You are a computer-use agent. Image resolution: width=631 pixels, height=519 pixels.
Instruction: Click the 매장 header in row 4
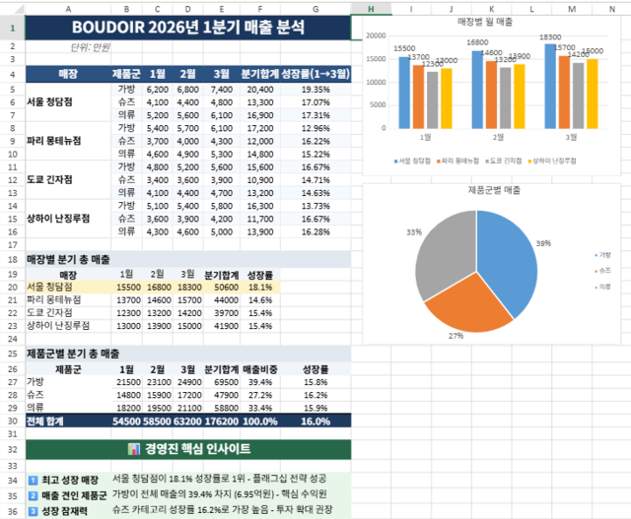click(x=68, y=75)
